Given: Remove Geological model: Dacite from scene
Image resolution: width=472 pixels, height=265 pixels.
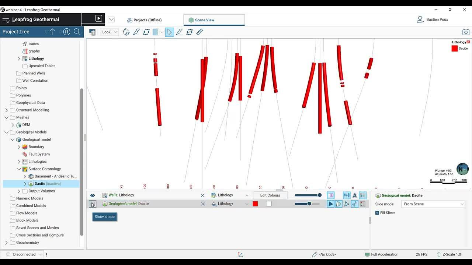Looking at the screenshot, I should coord(202,204).
